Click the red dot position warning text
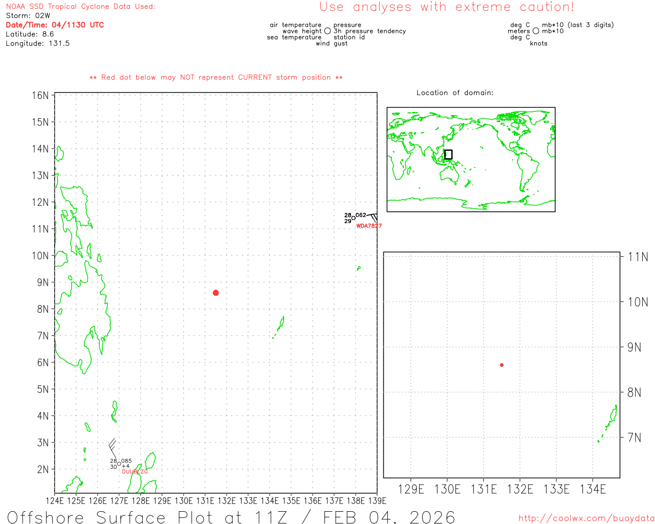The height and width of the screenshot is (524, 655). pos(216,77)
